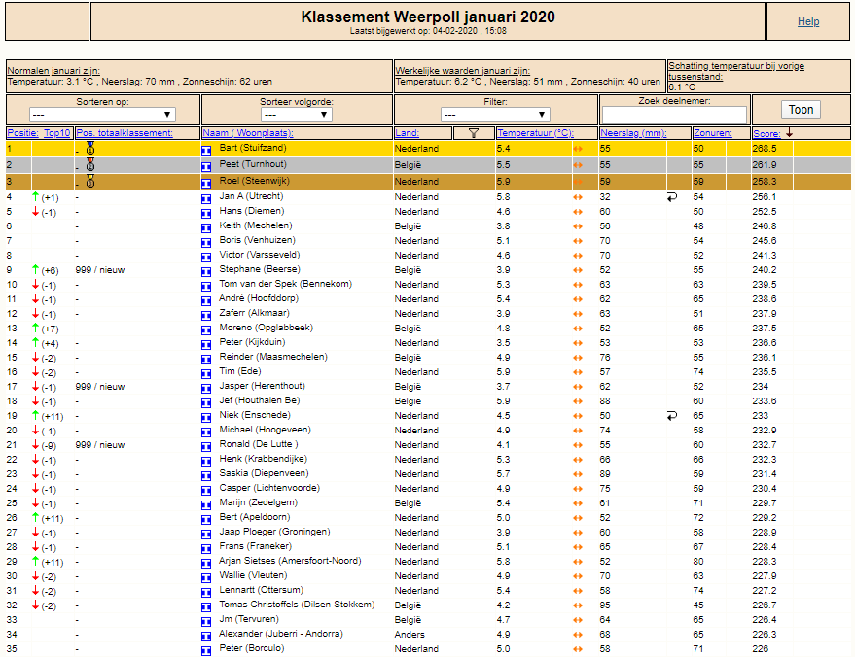The image size is (855, 657).
Task: Open the Sorteer volgorde dropdown
Action: [x=297, y=115]
